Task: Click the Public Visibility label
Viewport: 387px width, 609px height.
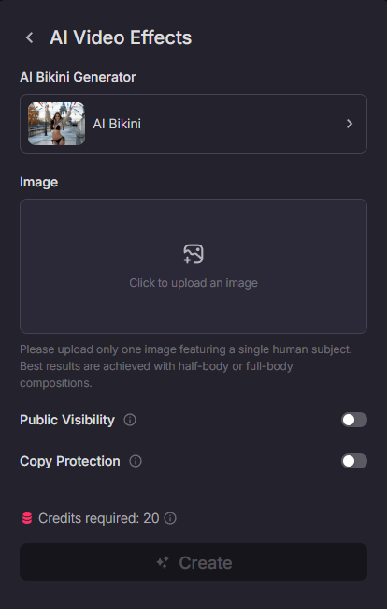Action: click(67, 420)
